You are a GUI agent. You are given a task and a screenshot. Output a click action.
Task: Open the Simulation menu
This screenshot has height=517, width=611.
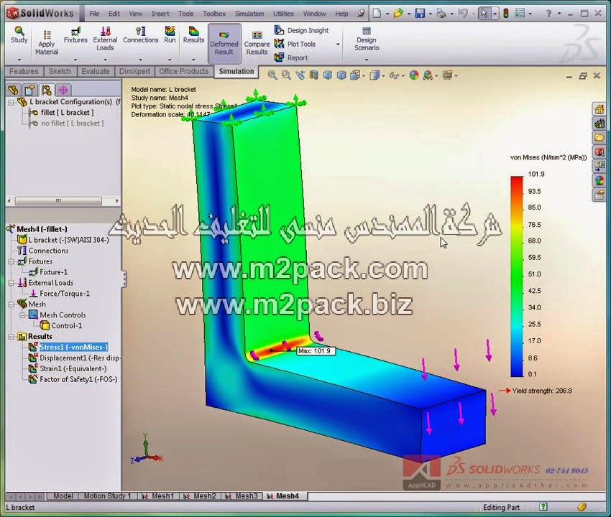coord(249,14)
